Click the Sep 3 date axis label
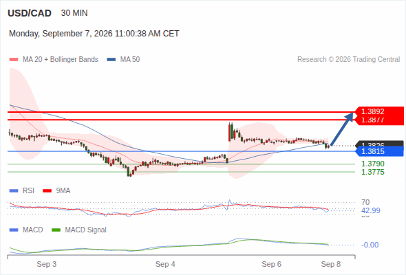406x275 pixels. 47,264
